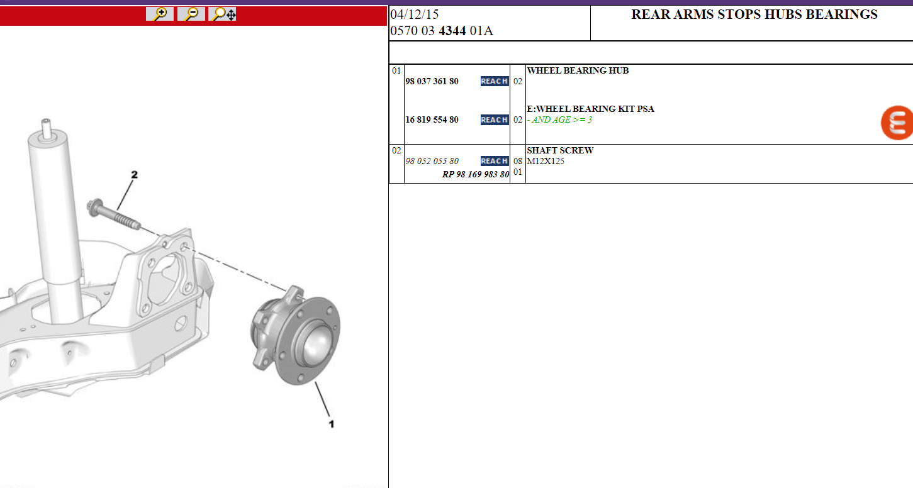913x488 pixels.
Task: Select part number 16 819 554 80
Action: coord(432,119)
